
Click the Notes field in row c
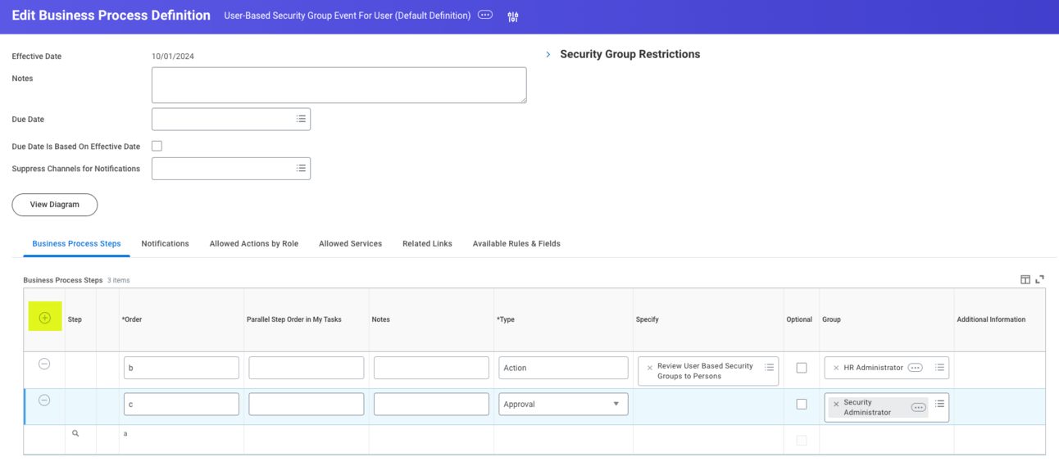click(431, 404)
